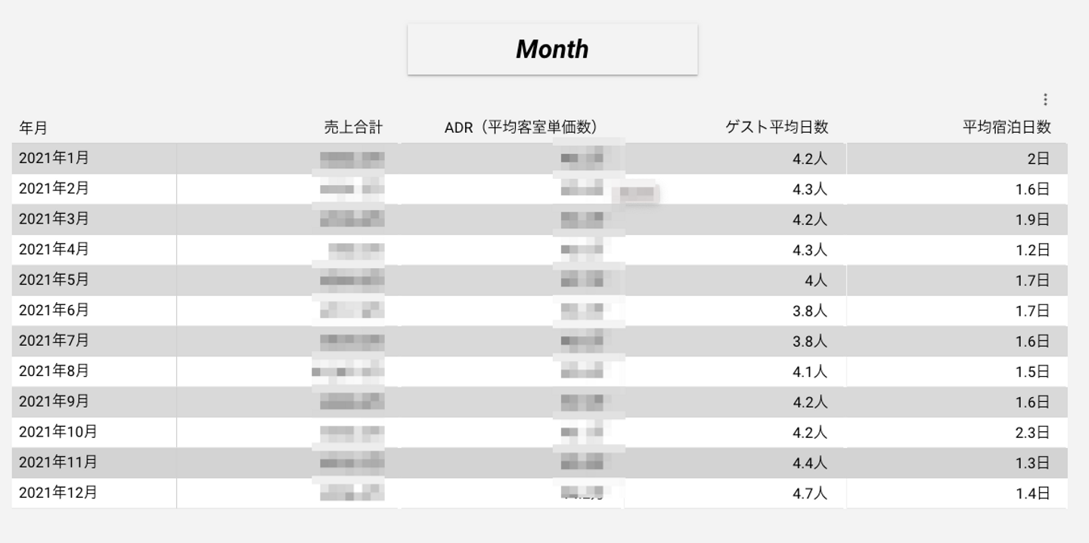This screenshot has width=1089, height=543.
Task: Click the 2021年5月 row label
Action: tap(54, 280)
